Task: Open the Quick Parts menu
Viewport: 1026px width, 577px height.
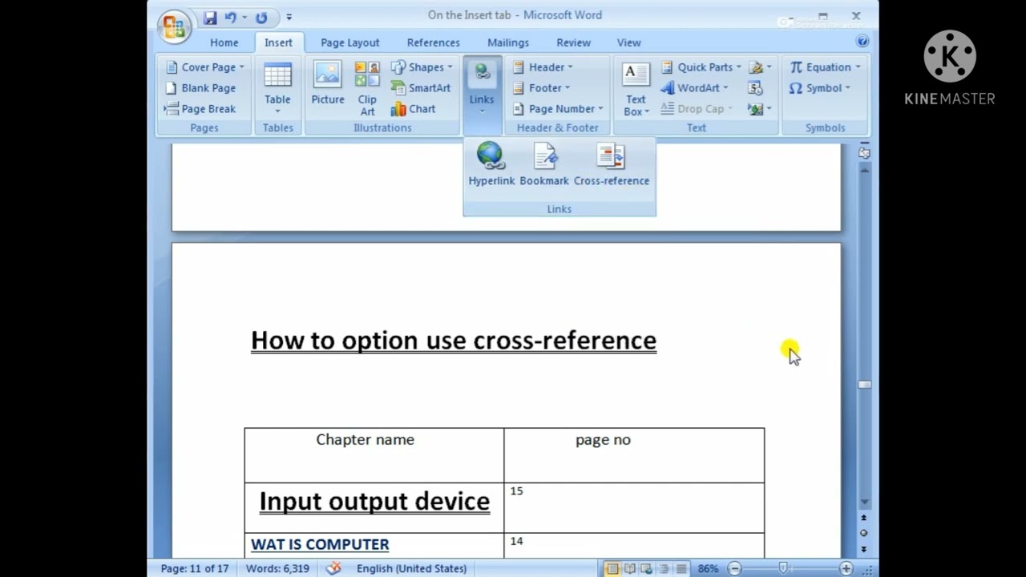Action: coord(701,67)
